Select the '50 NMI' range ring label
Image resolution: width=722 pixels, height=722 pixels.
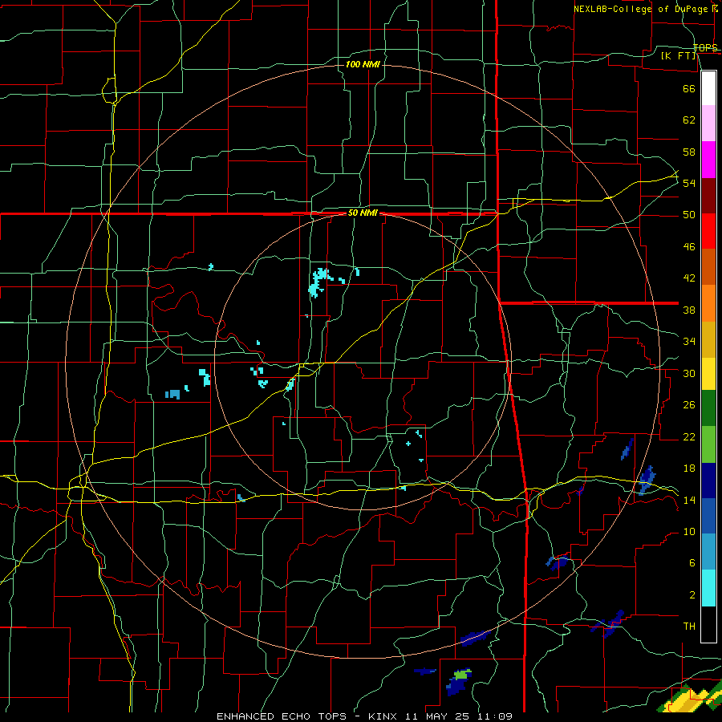tap(363, 213)
